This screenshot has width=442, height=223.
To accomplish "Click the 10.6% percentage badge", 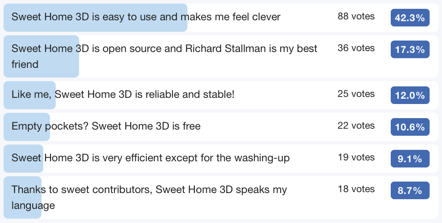I will click(x=410, y=127).
